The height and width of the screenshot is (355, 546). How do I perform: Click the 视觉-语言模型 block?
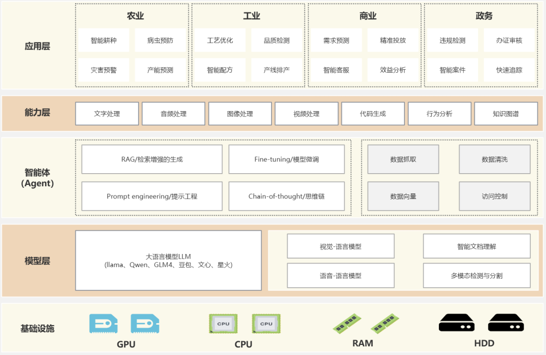point(340,245)
